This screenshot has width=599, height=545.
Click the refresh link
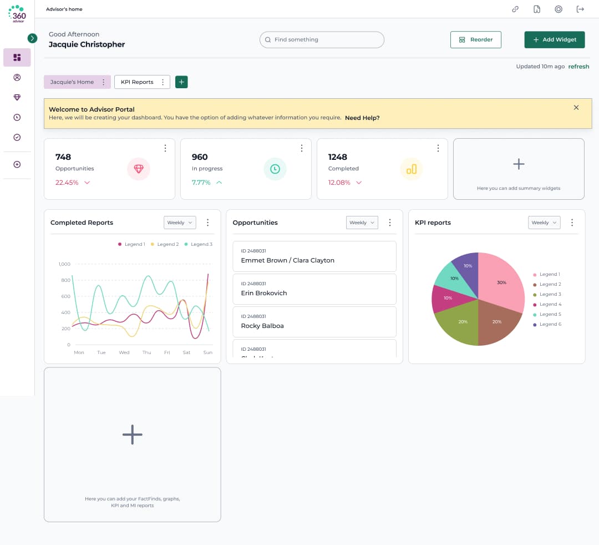click(578, 67)
